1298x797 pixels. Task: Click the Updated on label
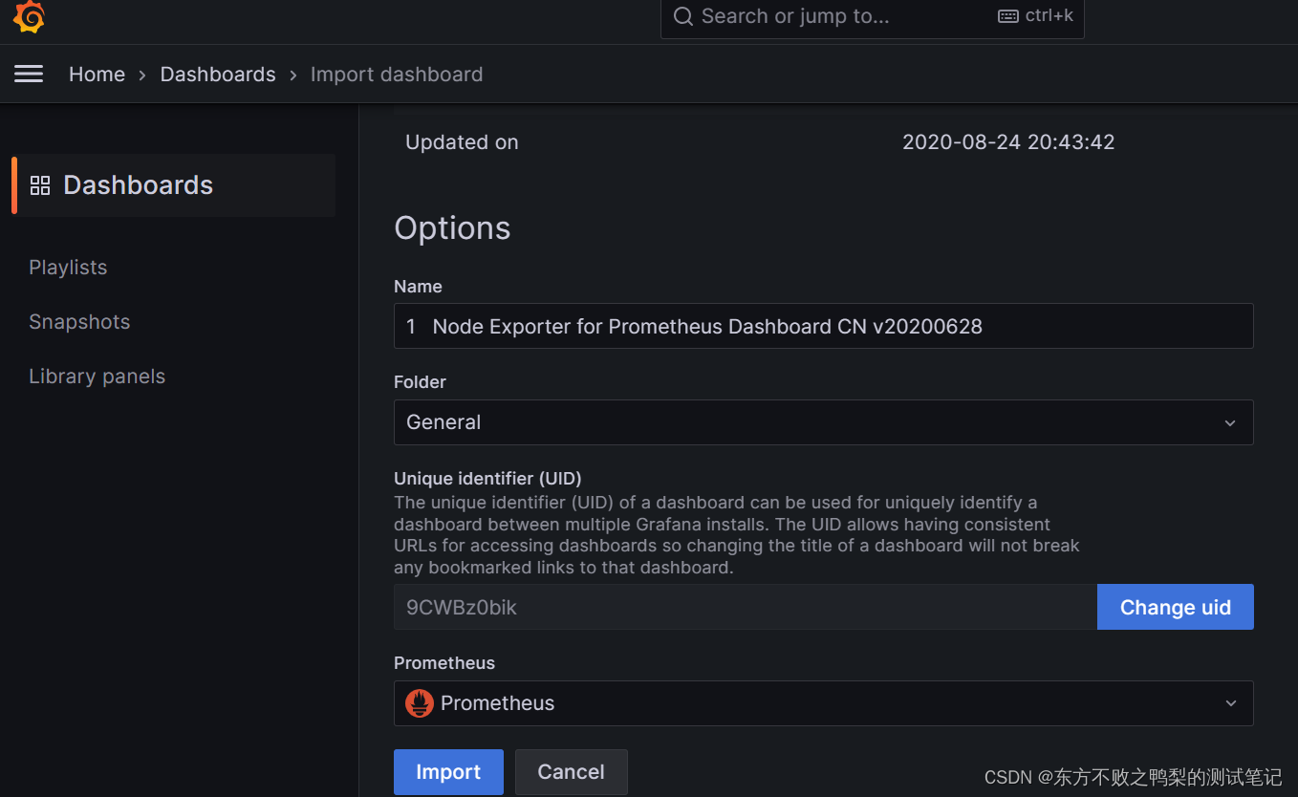point(462,142)
